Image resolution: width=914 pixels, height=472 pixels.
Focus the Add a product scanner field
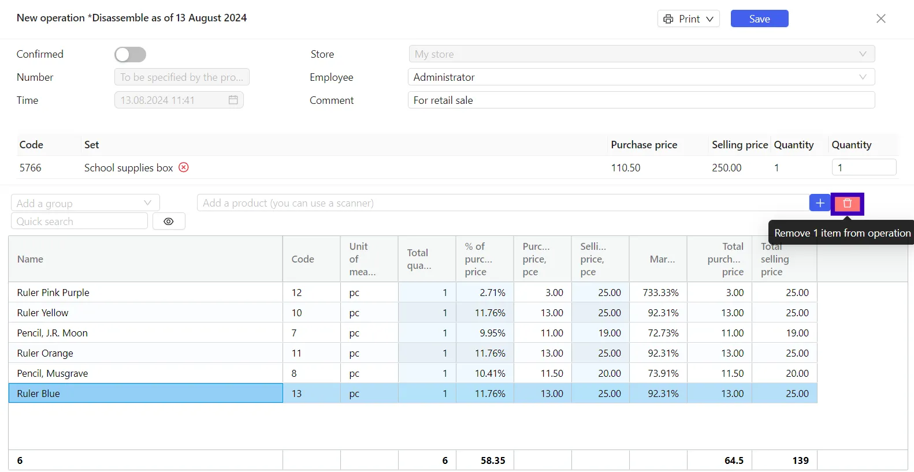503,203
